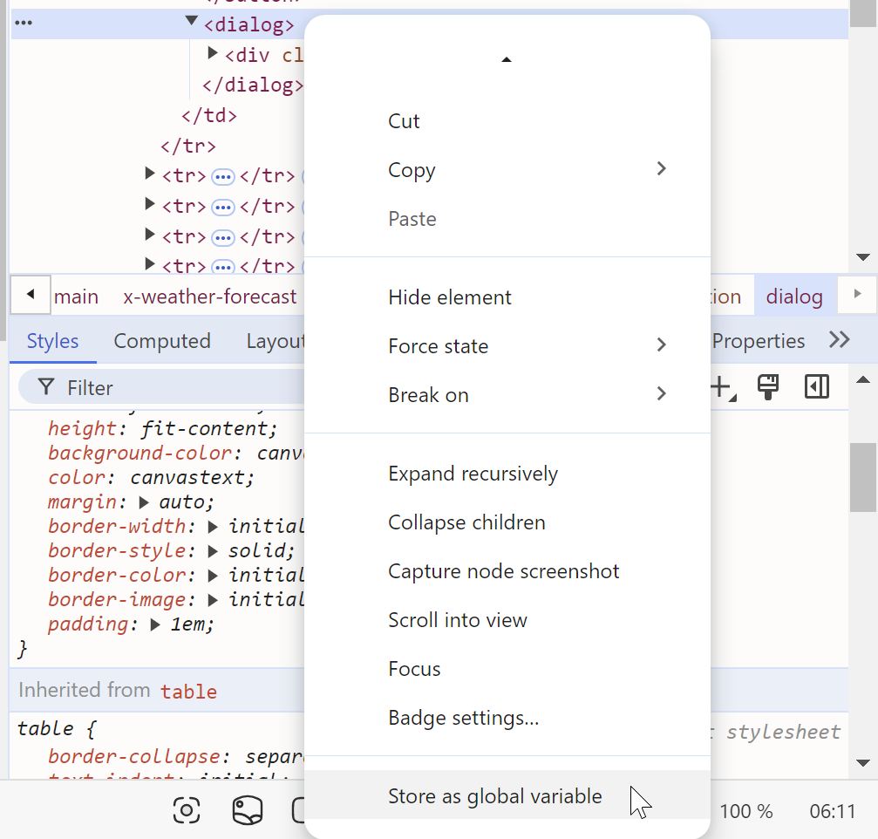This screenshot has width=878, height=839.
Task: Click the breadcrumb scroll-left arrow
Action: [x=31, y=294]
